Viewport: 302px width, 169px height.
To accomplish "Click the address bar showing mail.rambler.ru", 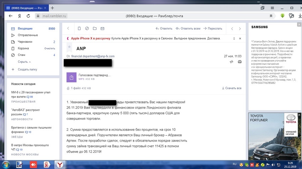I will 54,16.
